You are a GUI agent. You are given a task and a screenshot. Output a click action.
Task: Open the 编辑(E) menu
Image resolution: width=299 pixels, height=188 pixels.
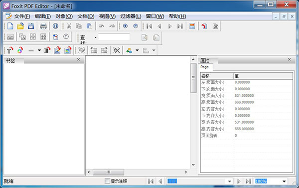[43, 16]
